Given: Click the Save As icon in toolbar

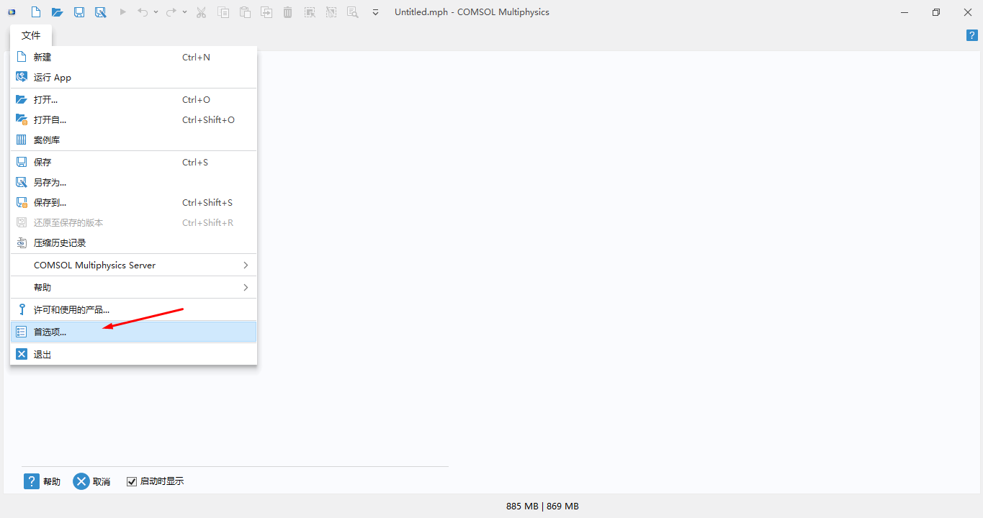Looking at the screenshot, I should pyautogui.click(x=101, y=12).
